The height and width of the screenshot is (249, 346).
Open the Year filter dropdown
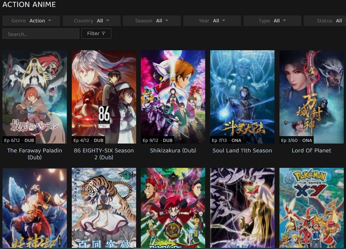(212, 21)
